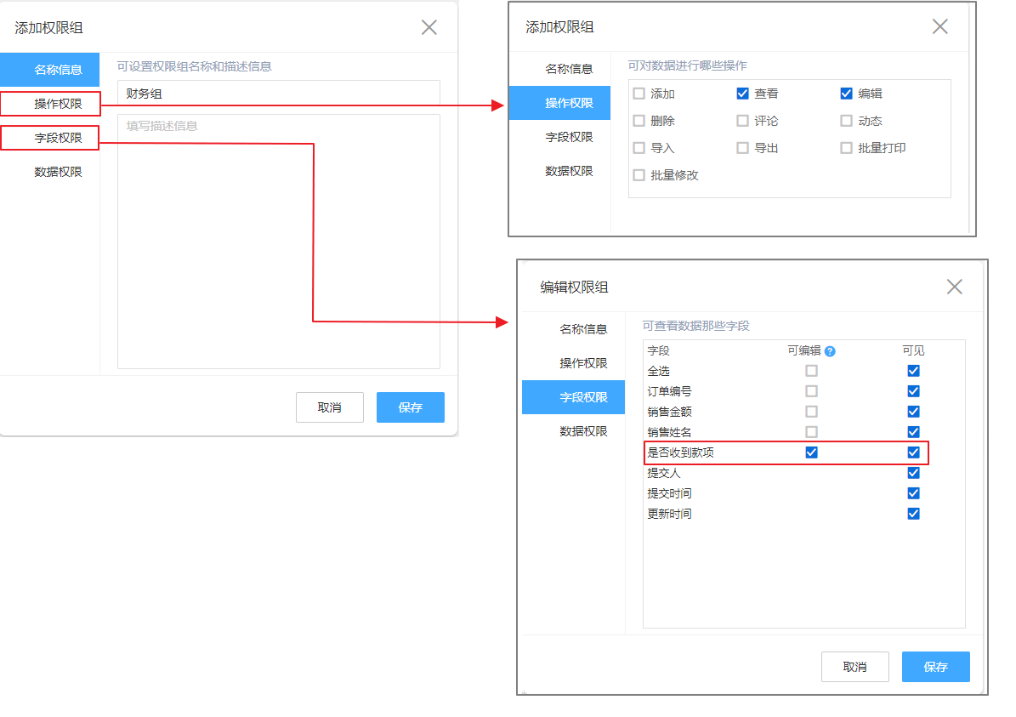
Task: Open 数据权限 tab in 编辑权限组 dialog
Action: click(583, 431)
